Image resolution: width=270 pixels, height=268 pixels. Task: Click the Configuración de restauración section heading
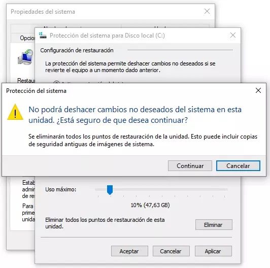pyautogui.click(x=77, y=50)
